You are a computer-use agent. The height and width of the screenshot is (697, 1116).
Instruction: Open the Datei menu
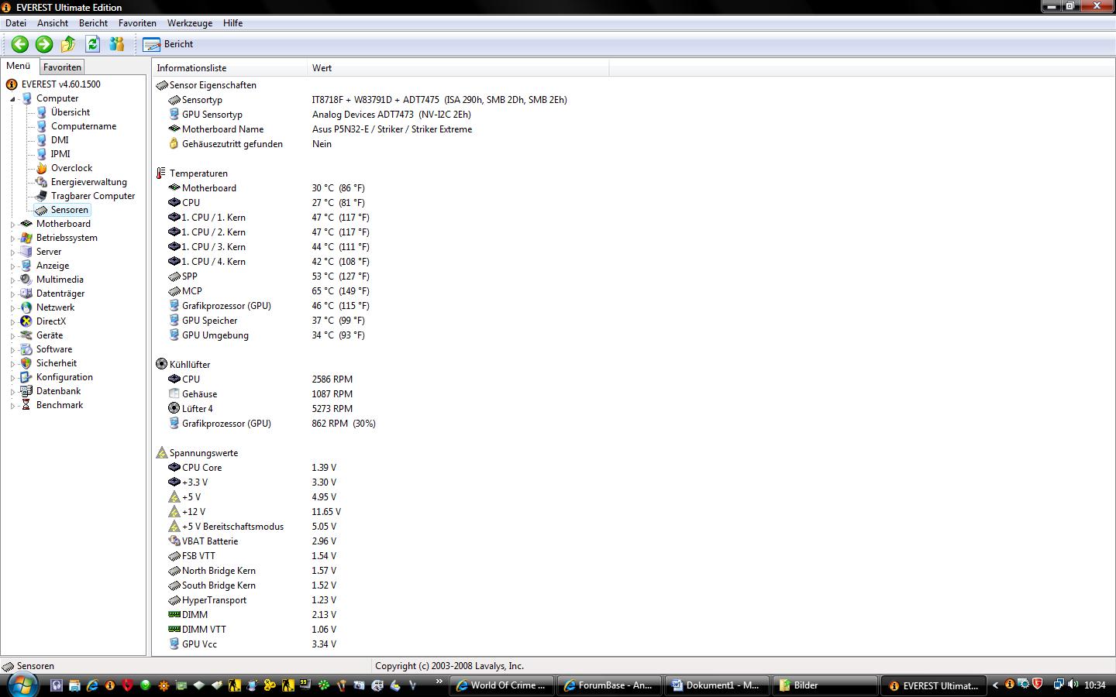[x=15, y=23]
